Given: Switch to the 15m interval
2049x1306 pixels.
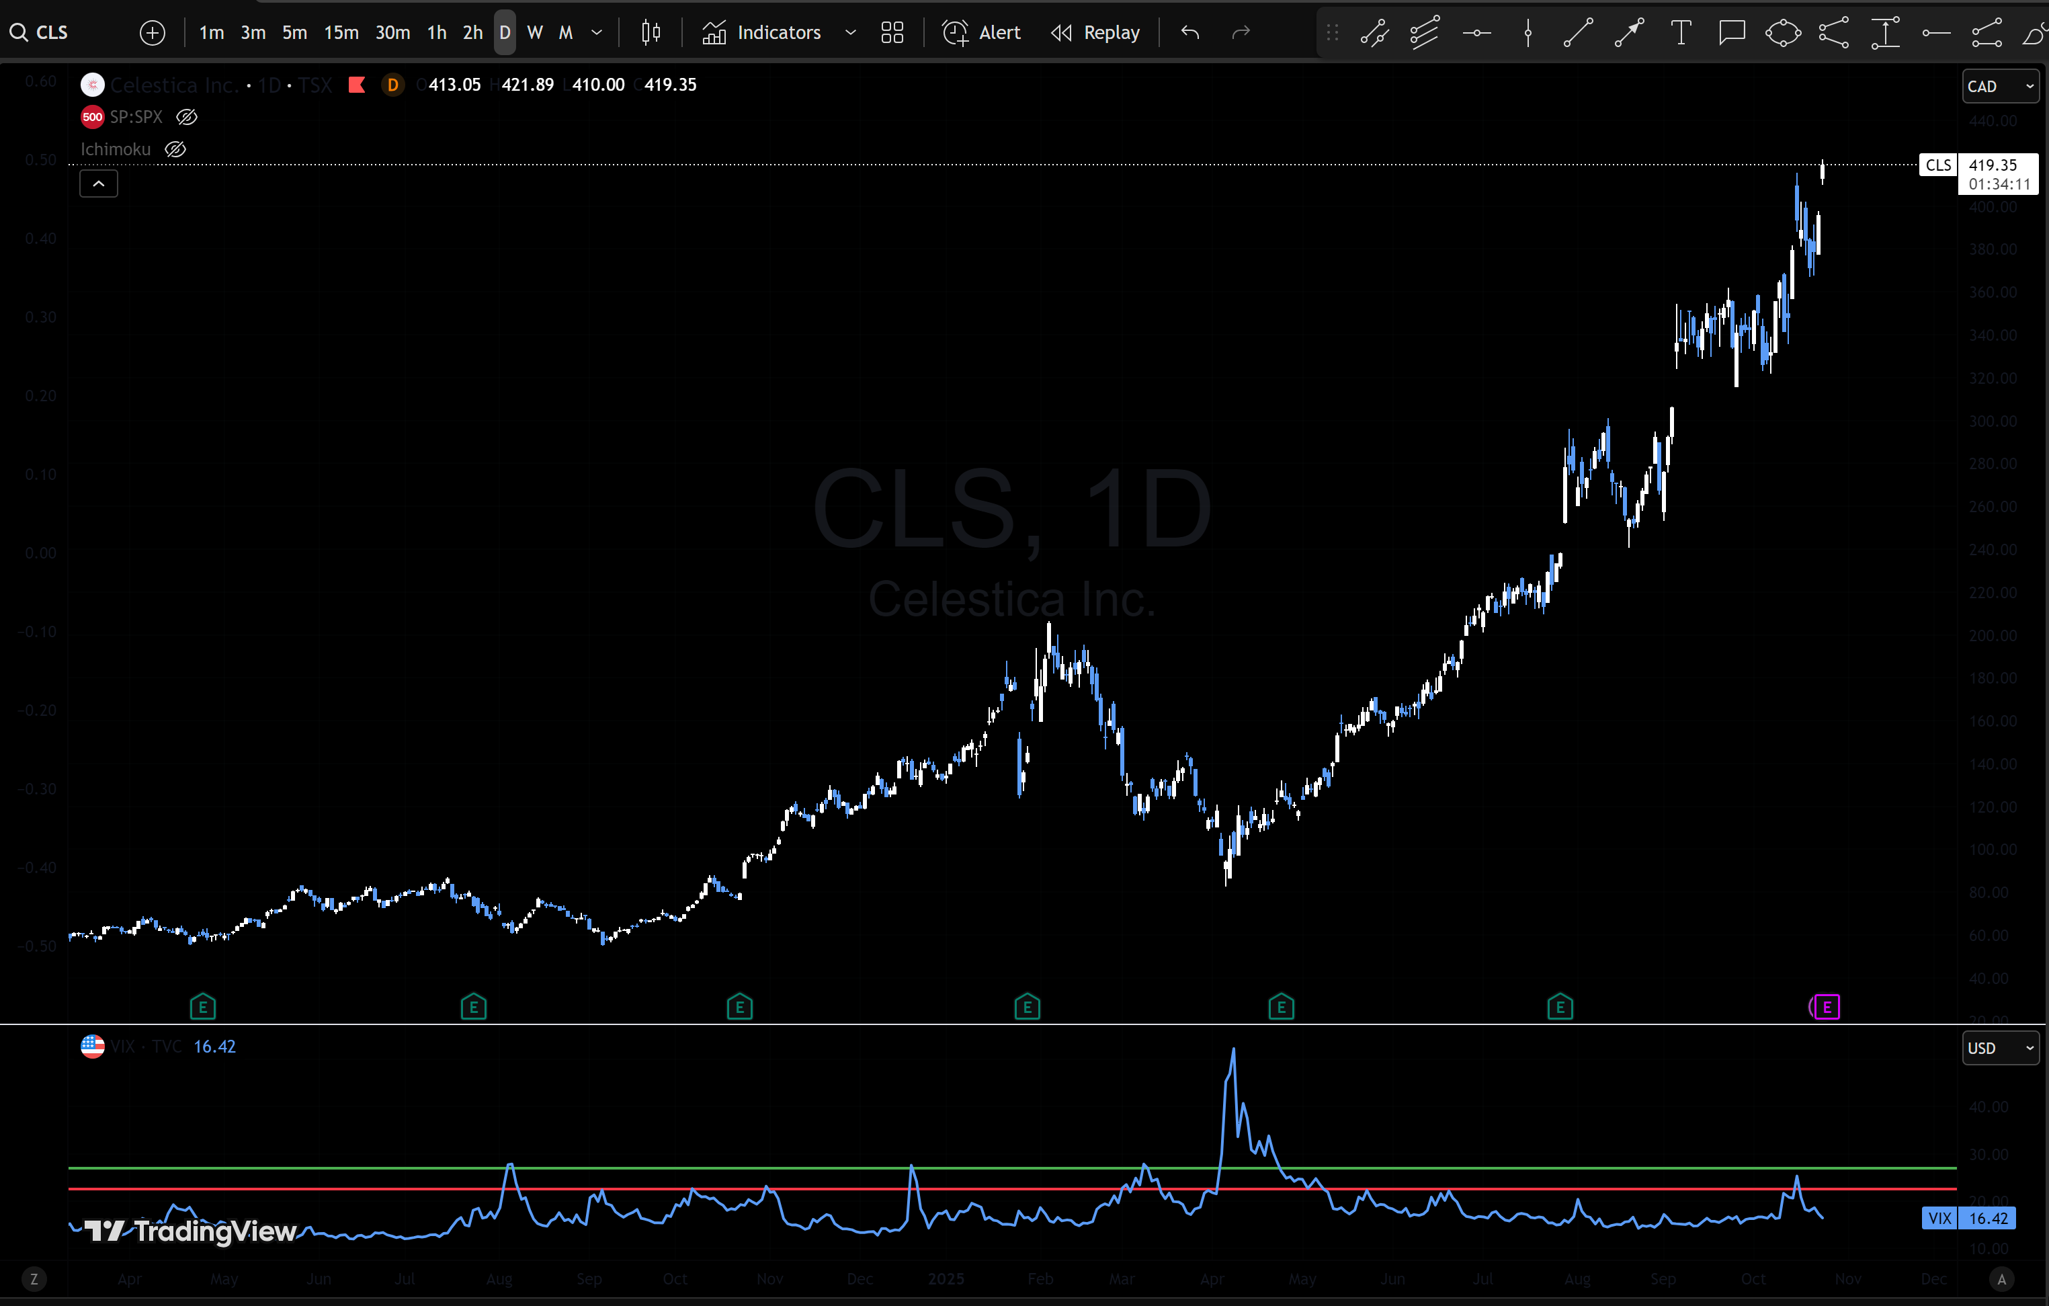Looking at the screenshot, I should 341,32.
